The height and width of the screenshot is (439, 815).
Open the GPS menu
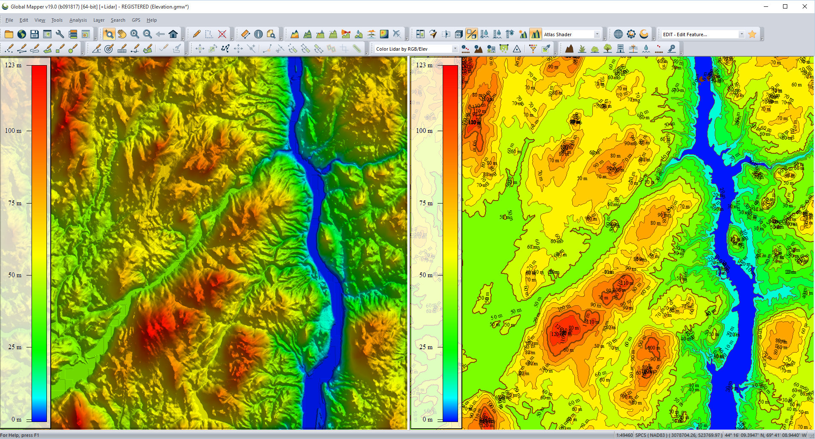[136, 20]
